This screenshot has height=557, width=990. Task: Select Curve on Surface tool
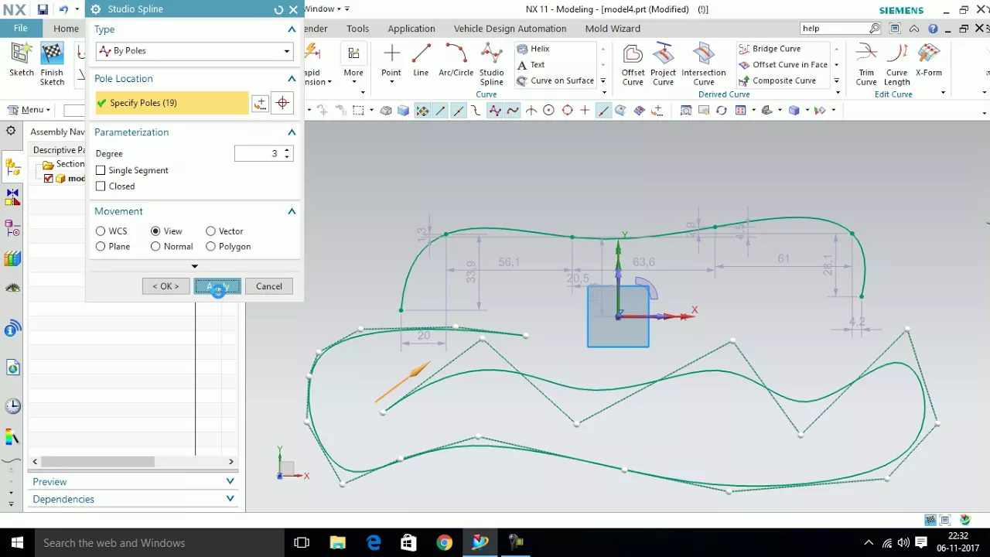tap(555, 80)
